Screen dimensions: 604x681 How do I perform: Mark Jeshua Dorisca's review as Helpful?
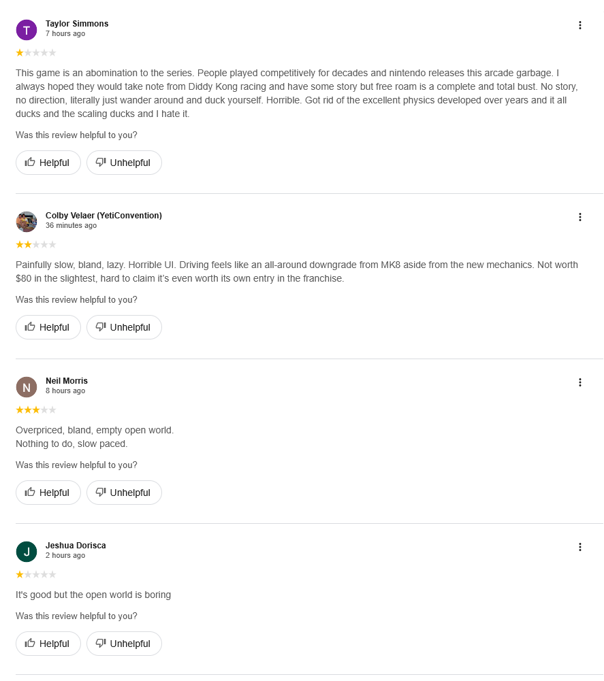pyautogui.click(x=48, y=644)
